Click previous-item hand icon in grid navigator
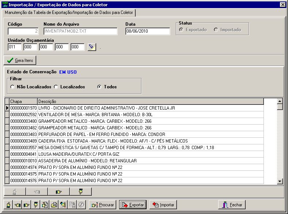 point(37,192)
